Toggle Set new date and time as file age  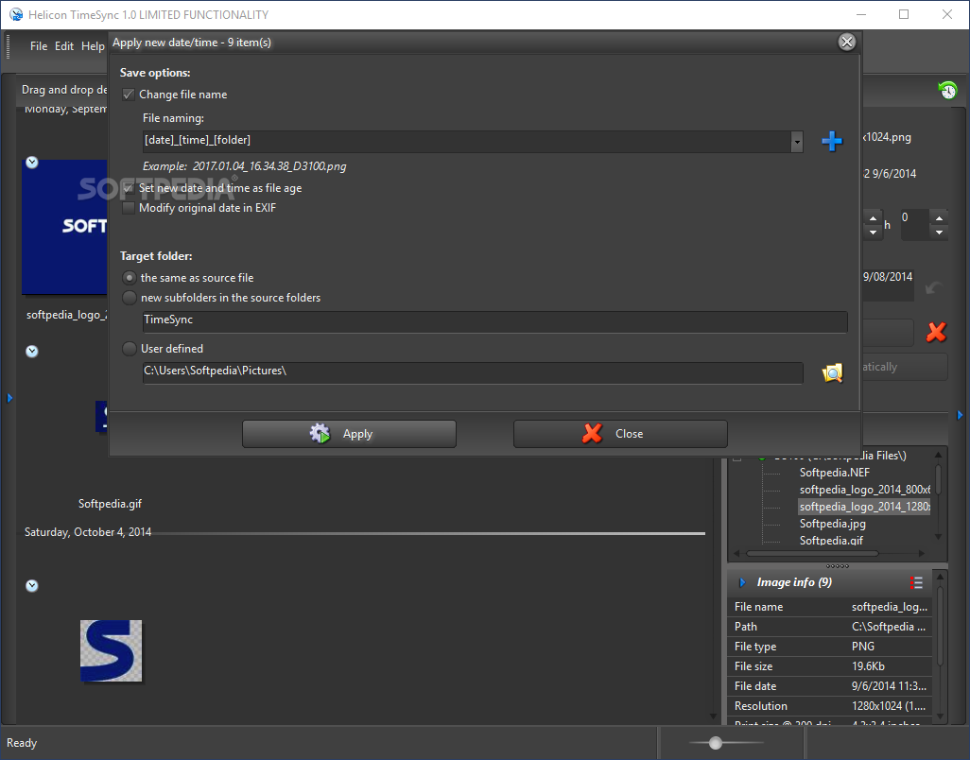point(129,188)
